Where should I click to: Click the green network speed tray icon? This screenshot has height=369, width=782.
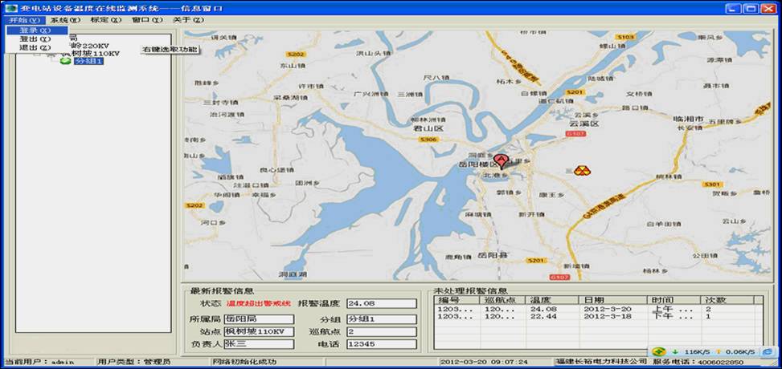point(659,351)
